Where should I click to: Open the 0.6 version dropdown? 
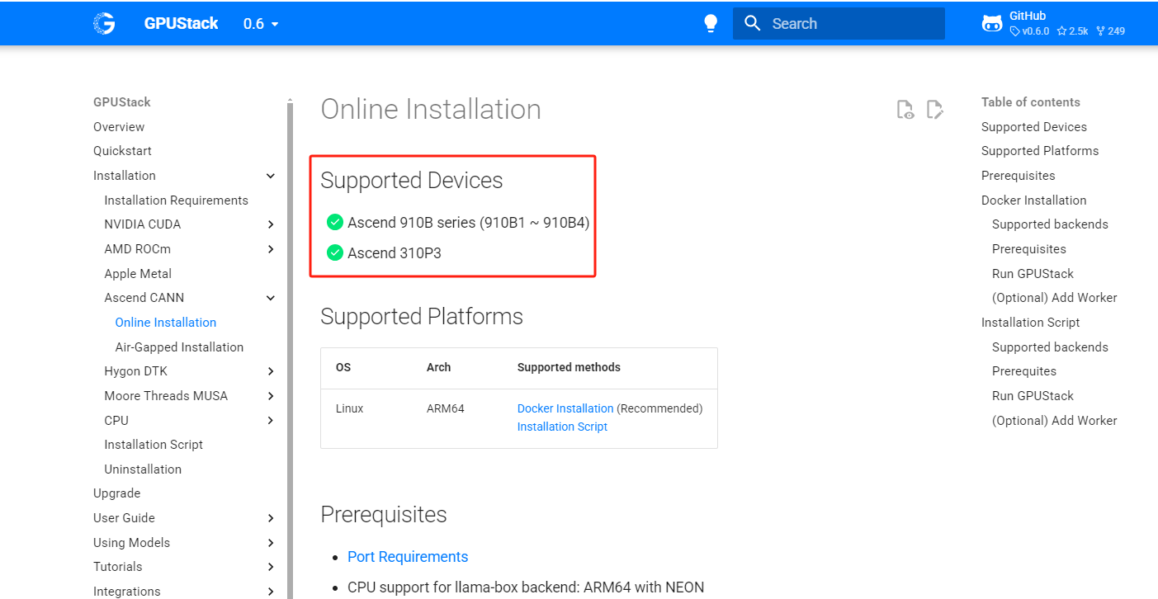(262, 24)
